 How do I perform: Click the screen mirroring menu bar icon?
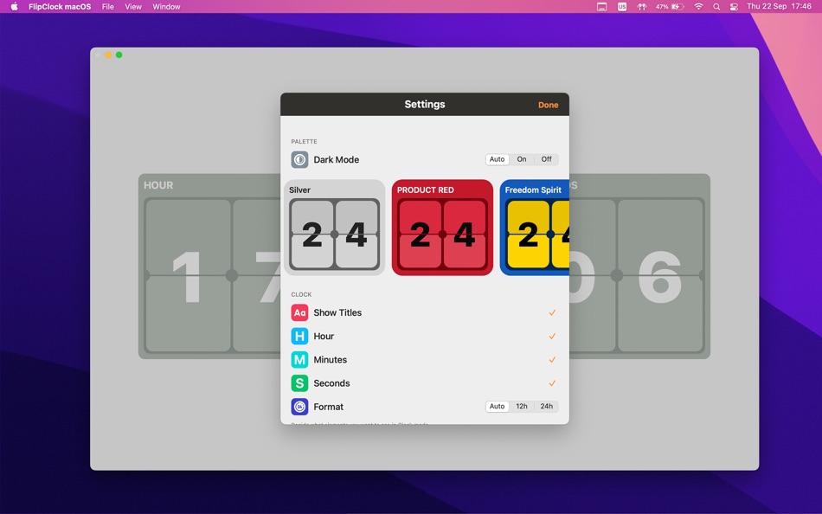[602, 7]
